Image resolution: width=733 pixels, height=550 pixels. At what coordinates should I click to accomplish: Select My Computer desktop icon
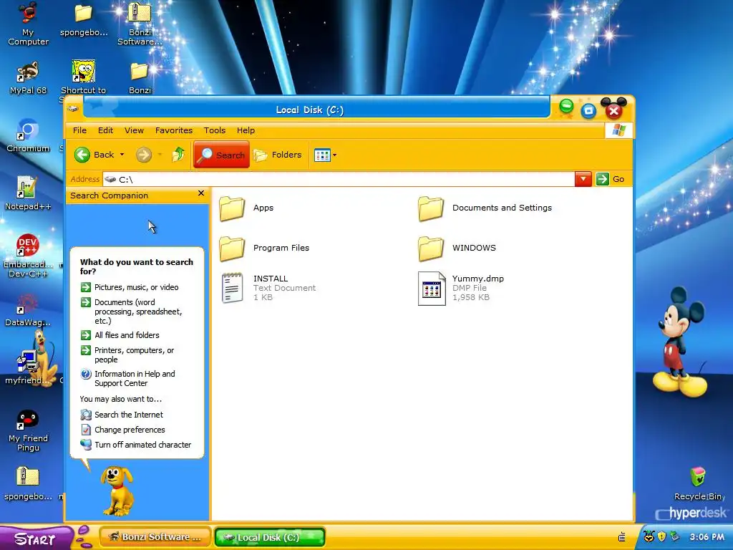pyautogui.click(x=28, y=24)
